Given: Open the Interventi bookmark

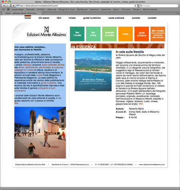Looking at the screenshot, I should point(94,10).
